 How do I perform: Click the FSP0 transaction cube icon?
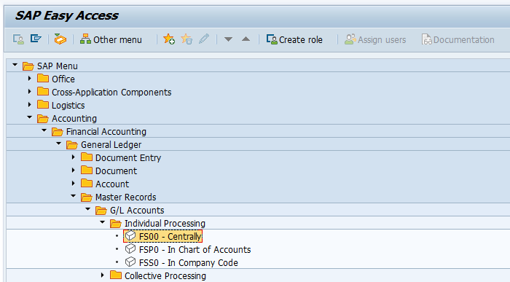point(130,248)
